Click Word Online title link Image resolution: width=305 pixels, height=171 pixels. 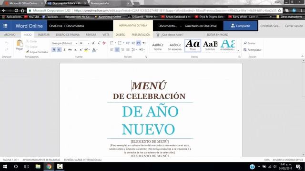point(29,26)
